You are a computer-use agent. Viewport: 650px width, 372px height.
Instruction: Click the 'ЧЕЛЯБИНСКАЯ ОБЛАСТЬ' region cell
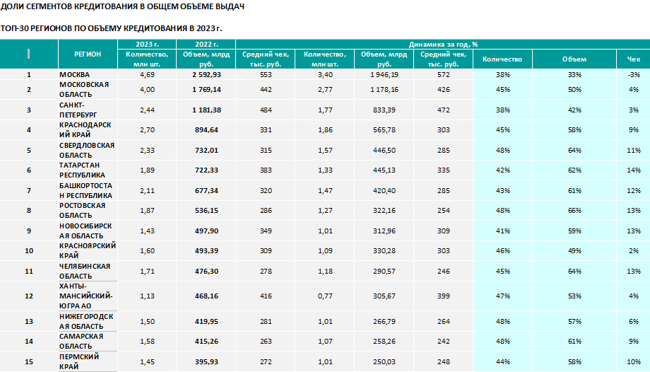pyautogui.click(x=88, y=271)
